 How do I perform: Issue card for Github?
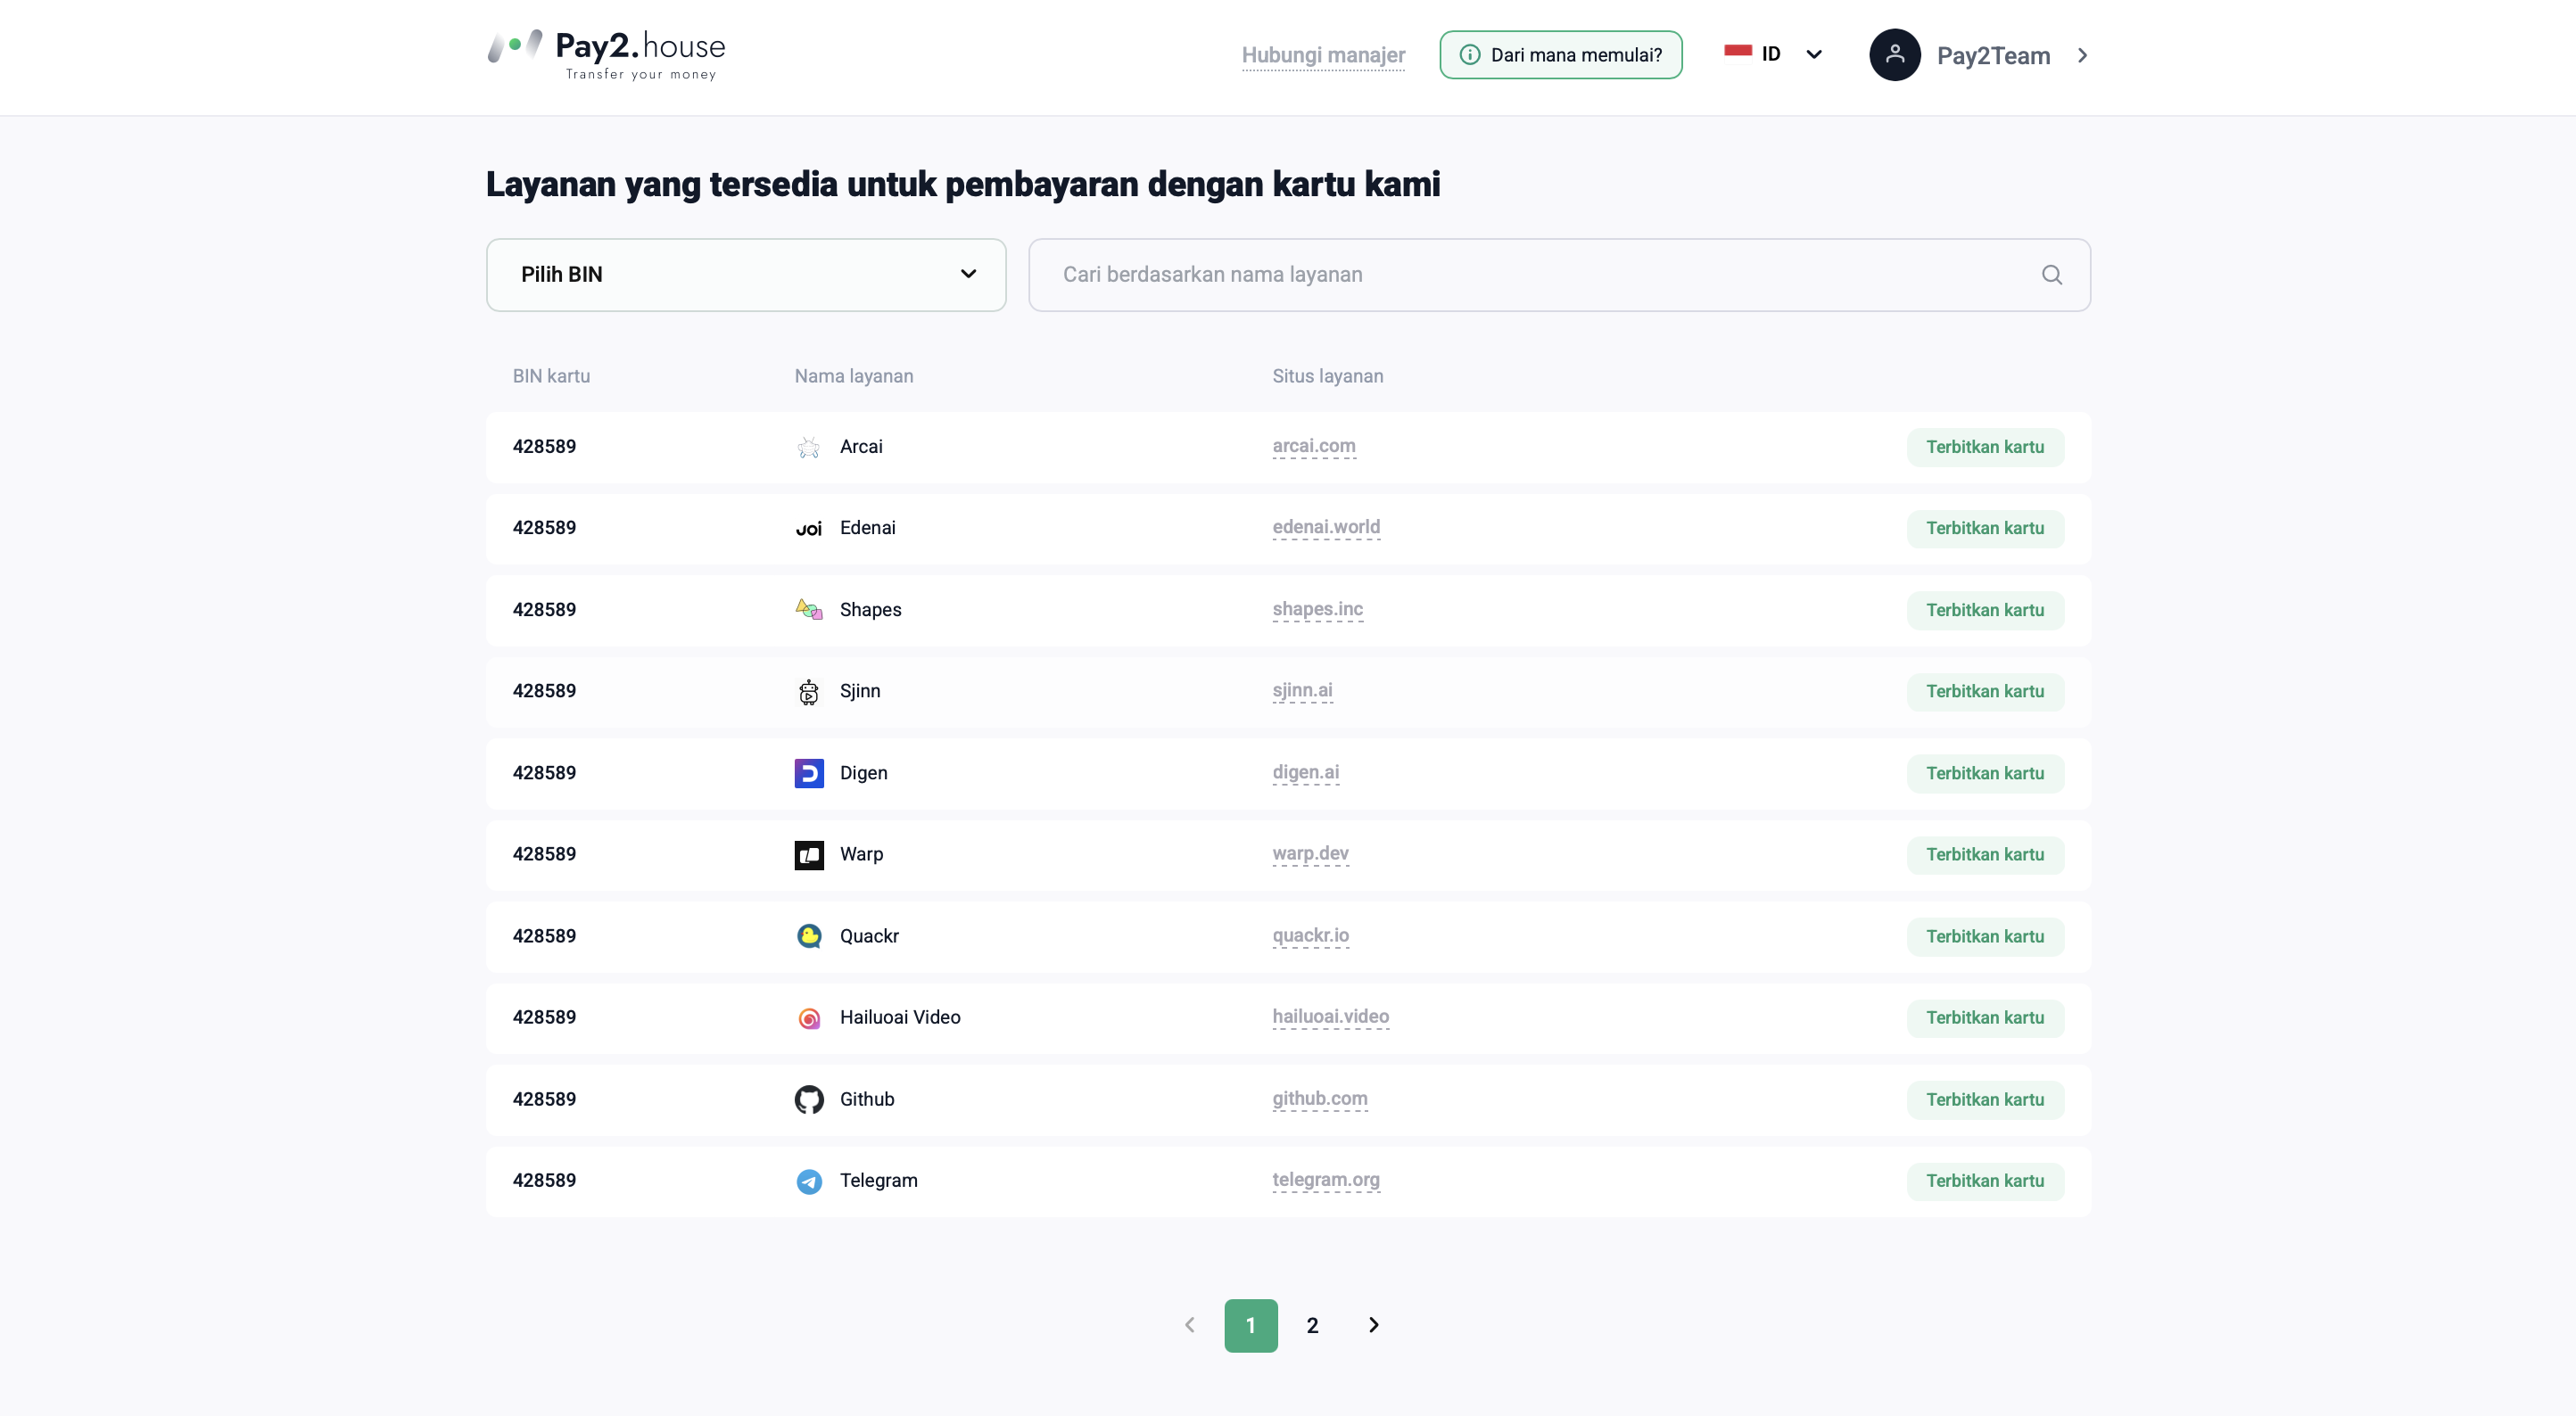coord(1985,1099)
